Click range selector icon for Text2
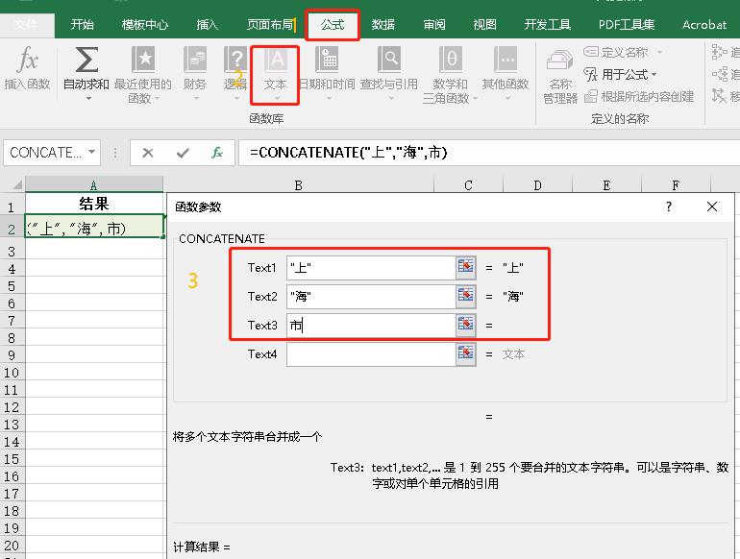The width and height of the screenshot is (740, 559). [466, 296]
